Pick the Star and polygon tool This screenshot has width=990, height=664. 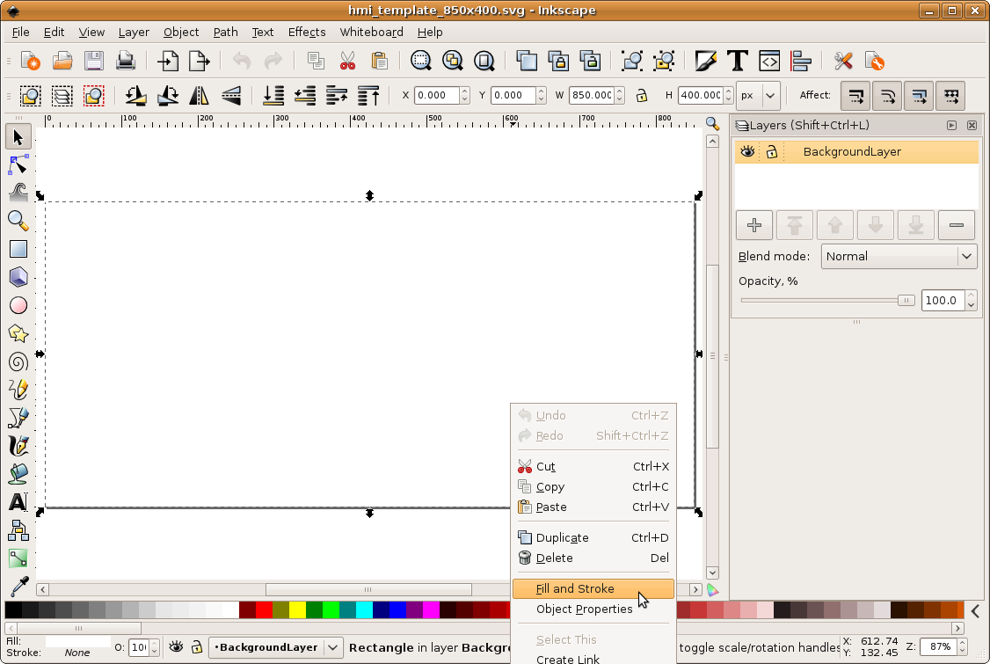(x=18, y=333)
